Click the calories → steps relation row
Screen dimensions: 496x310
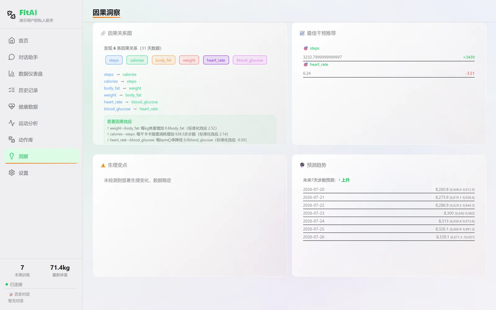click(120, 81)
